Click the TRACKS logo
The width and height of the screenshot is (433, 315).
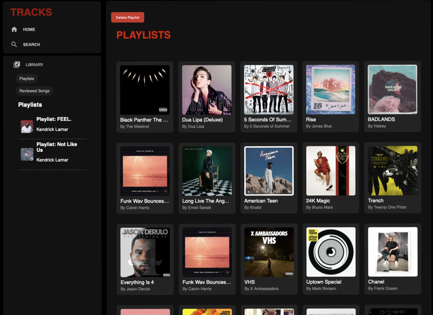(x=31, y=12)
